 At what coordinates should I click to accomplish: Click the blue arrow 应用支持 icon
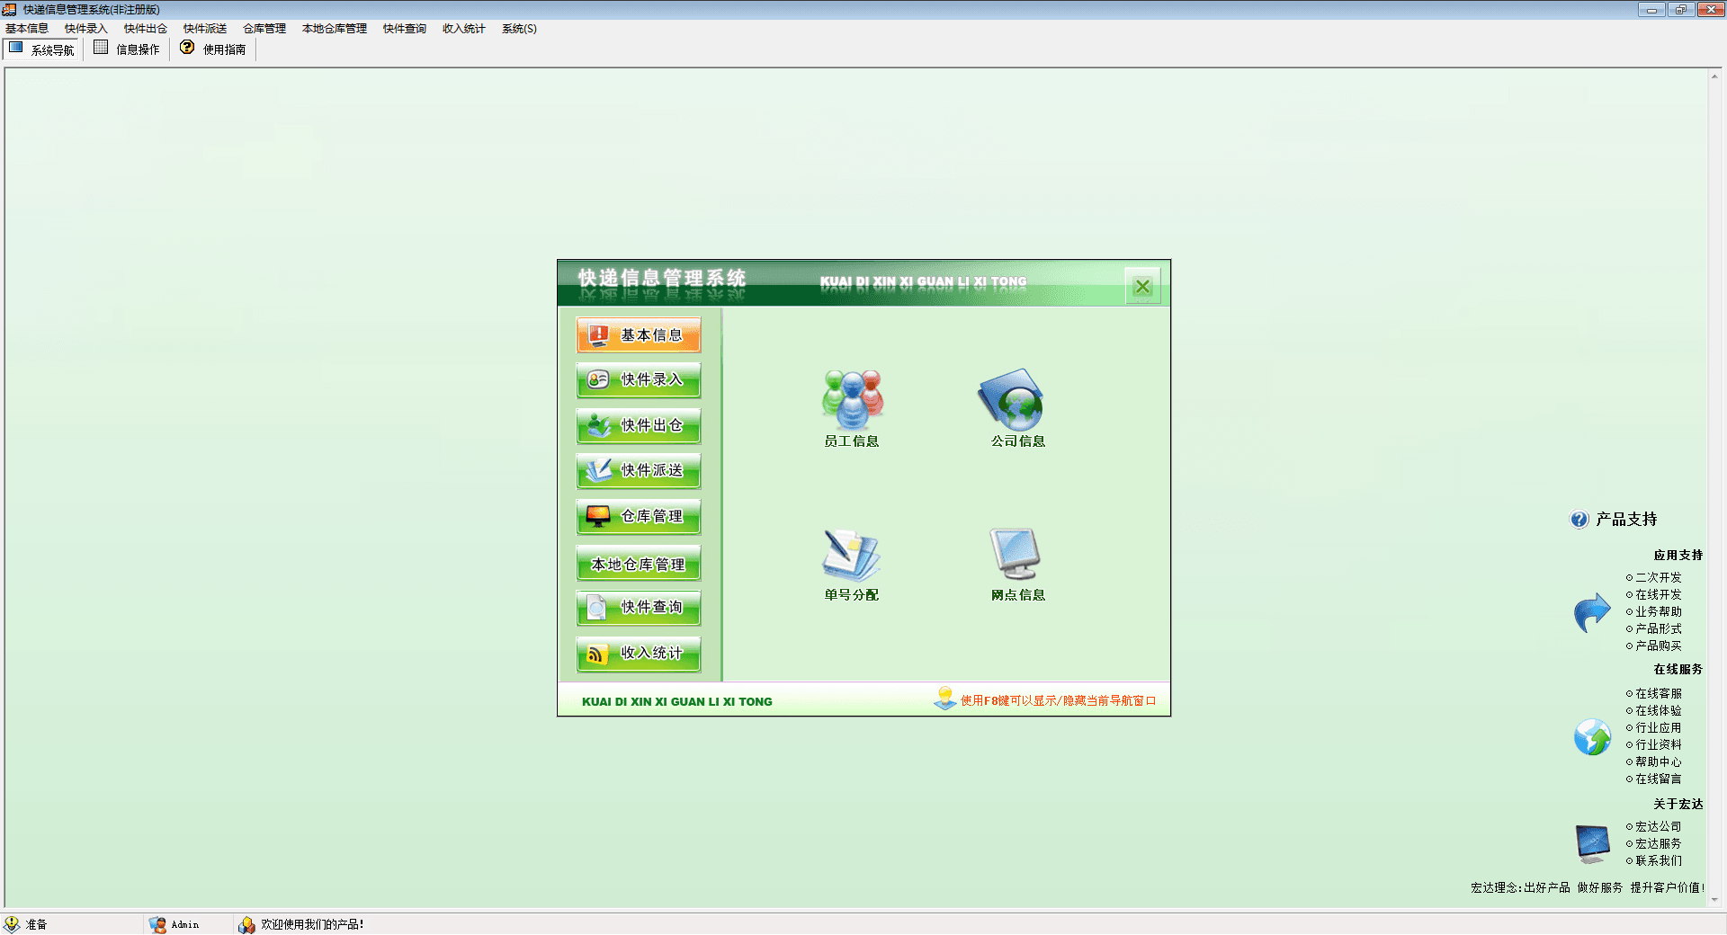coord(1592,612)
